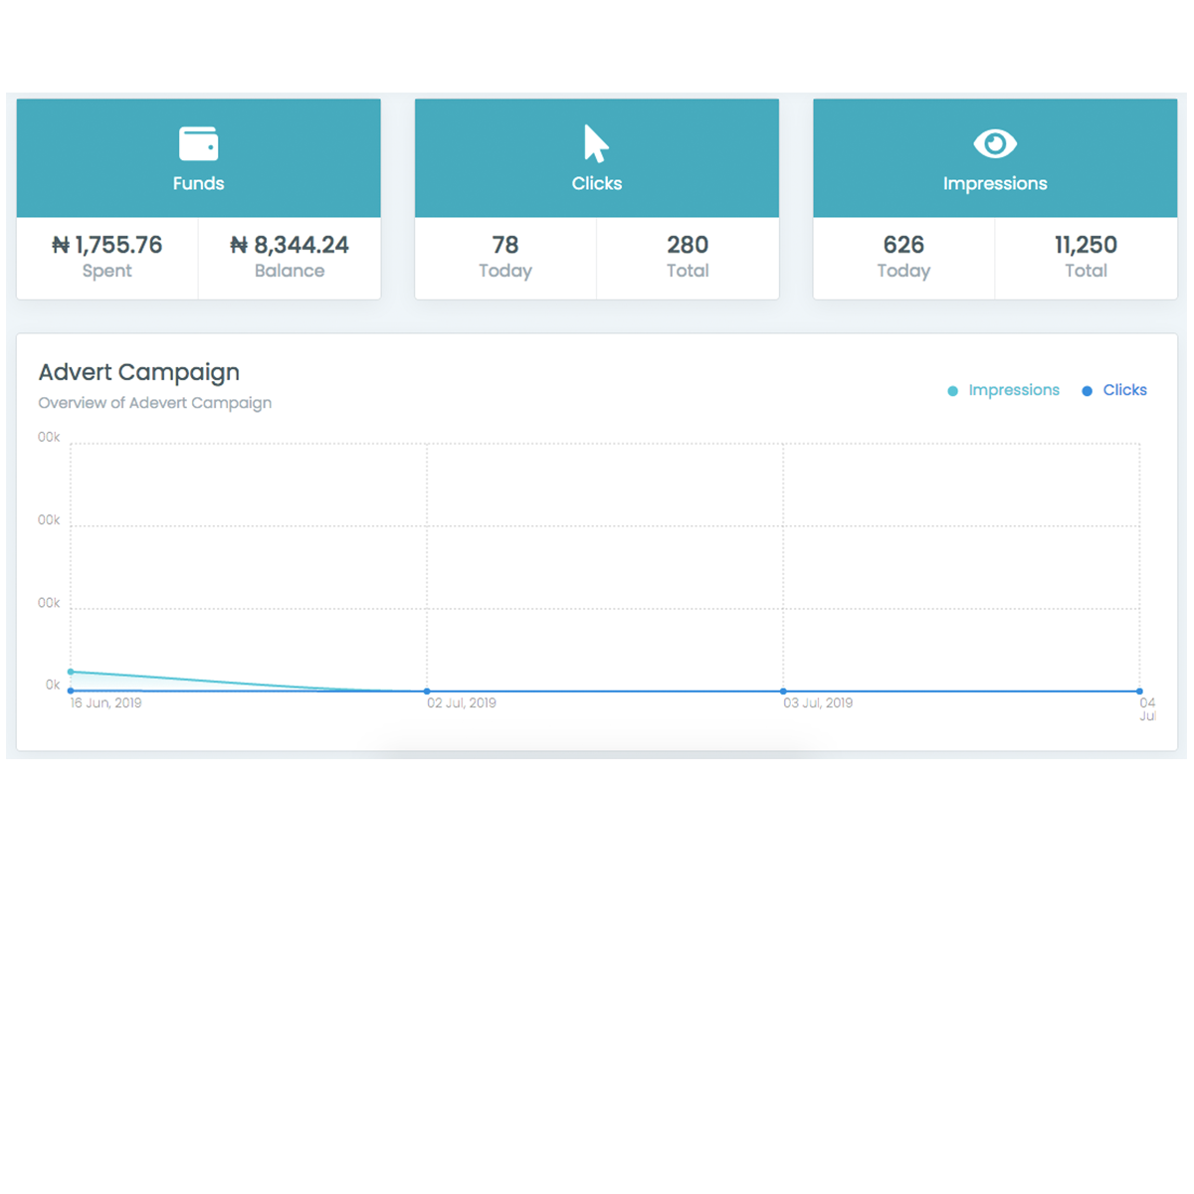Image resolution: width=1194 pixels, height=1194 pixels.
Task: Click the Advert Campaign chart title
Action: (139, 372)
